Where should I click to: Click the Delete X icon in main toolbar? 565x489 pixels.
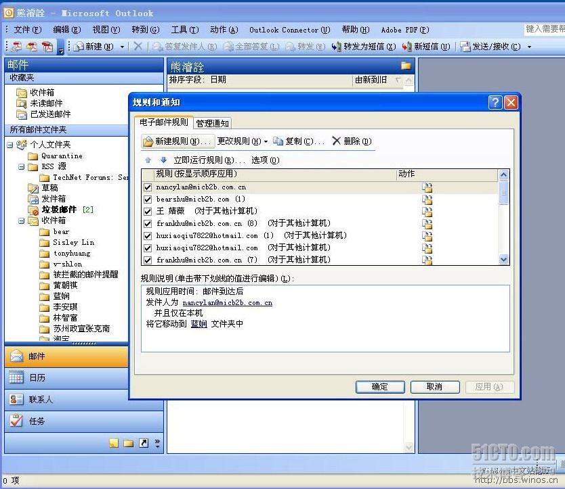pyautogui.click(x=138, y=46)
